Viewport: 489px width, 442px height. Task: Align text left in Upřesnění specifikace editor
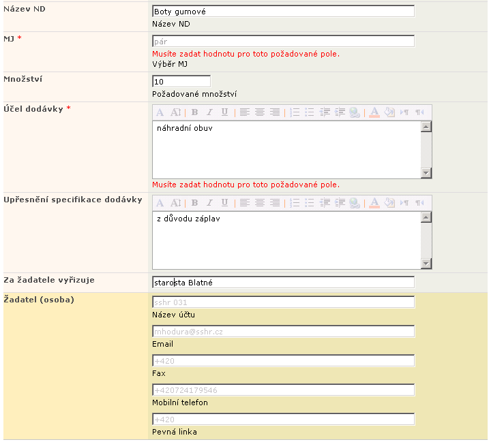coord(245,203)
